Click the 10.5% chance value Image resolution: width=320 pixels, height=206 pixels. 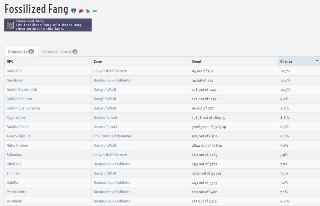point(285,81)
